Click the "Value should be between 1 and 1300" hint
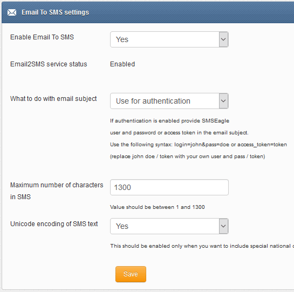The width and height of the screenshot is (294, 292). (158, 207)
